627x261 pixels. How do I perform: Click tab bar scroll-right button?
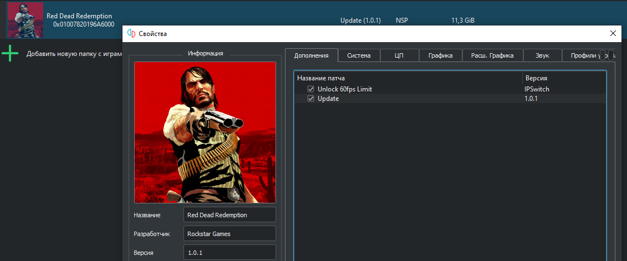610,55
